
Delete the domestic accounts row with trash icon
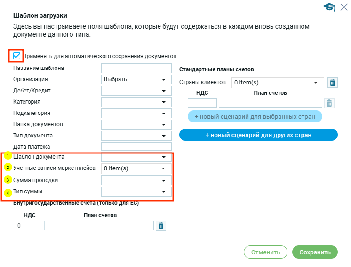pyautogui.click(x=161, y=226)
